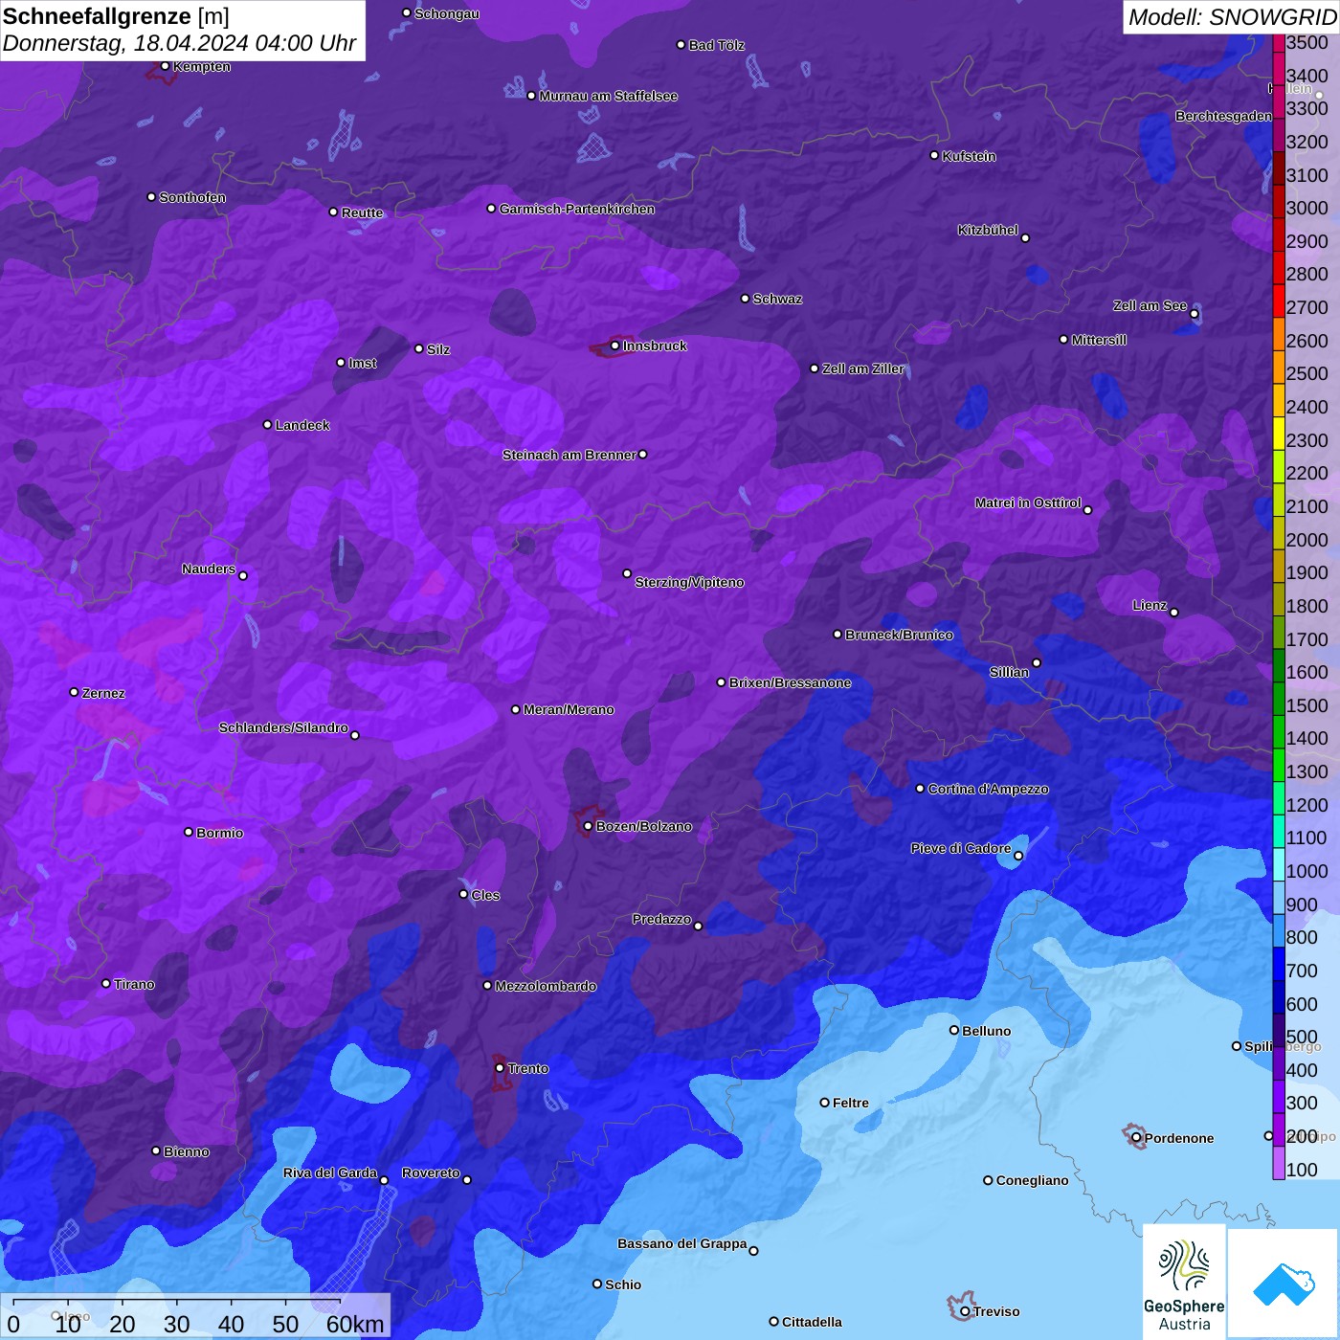Click the Pieve di Cadore label
This screenshot has width=1340, height=1340.
961,848
